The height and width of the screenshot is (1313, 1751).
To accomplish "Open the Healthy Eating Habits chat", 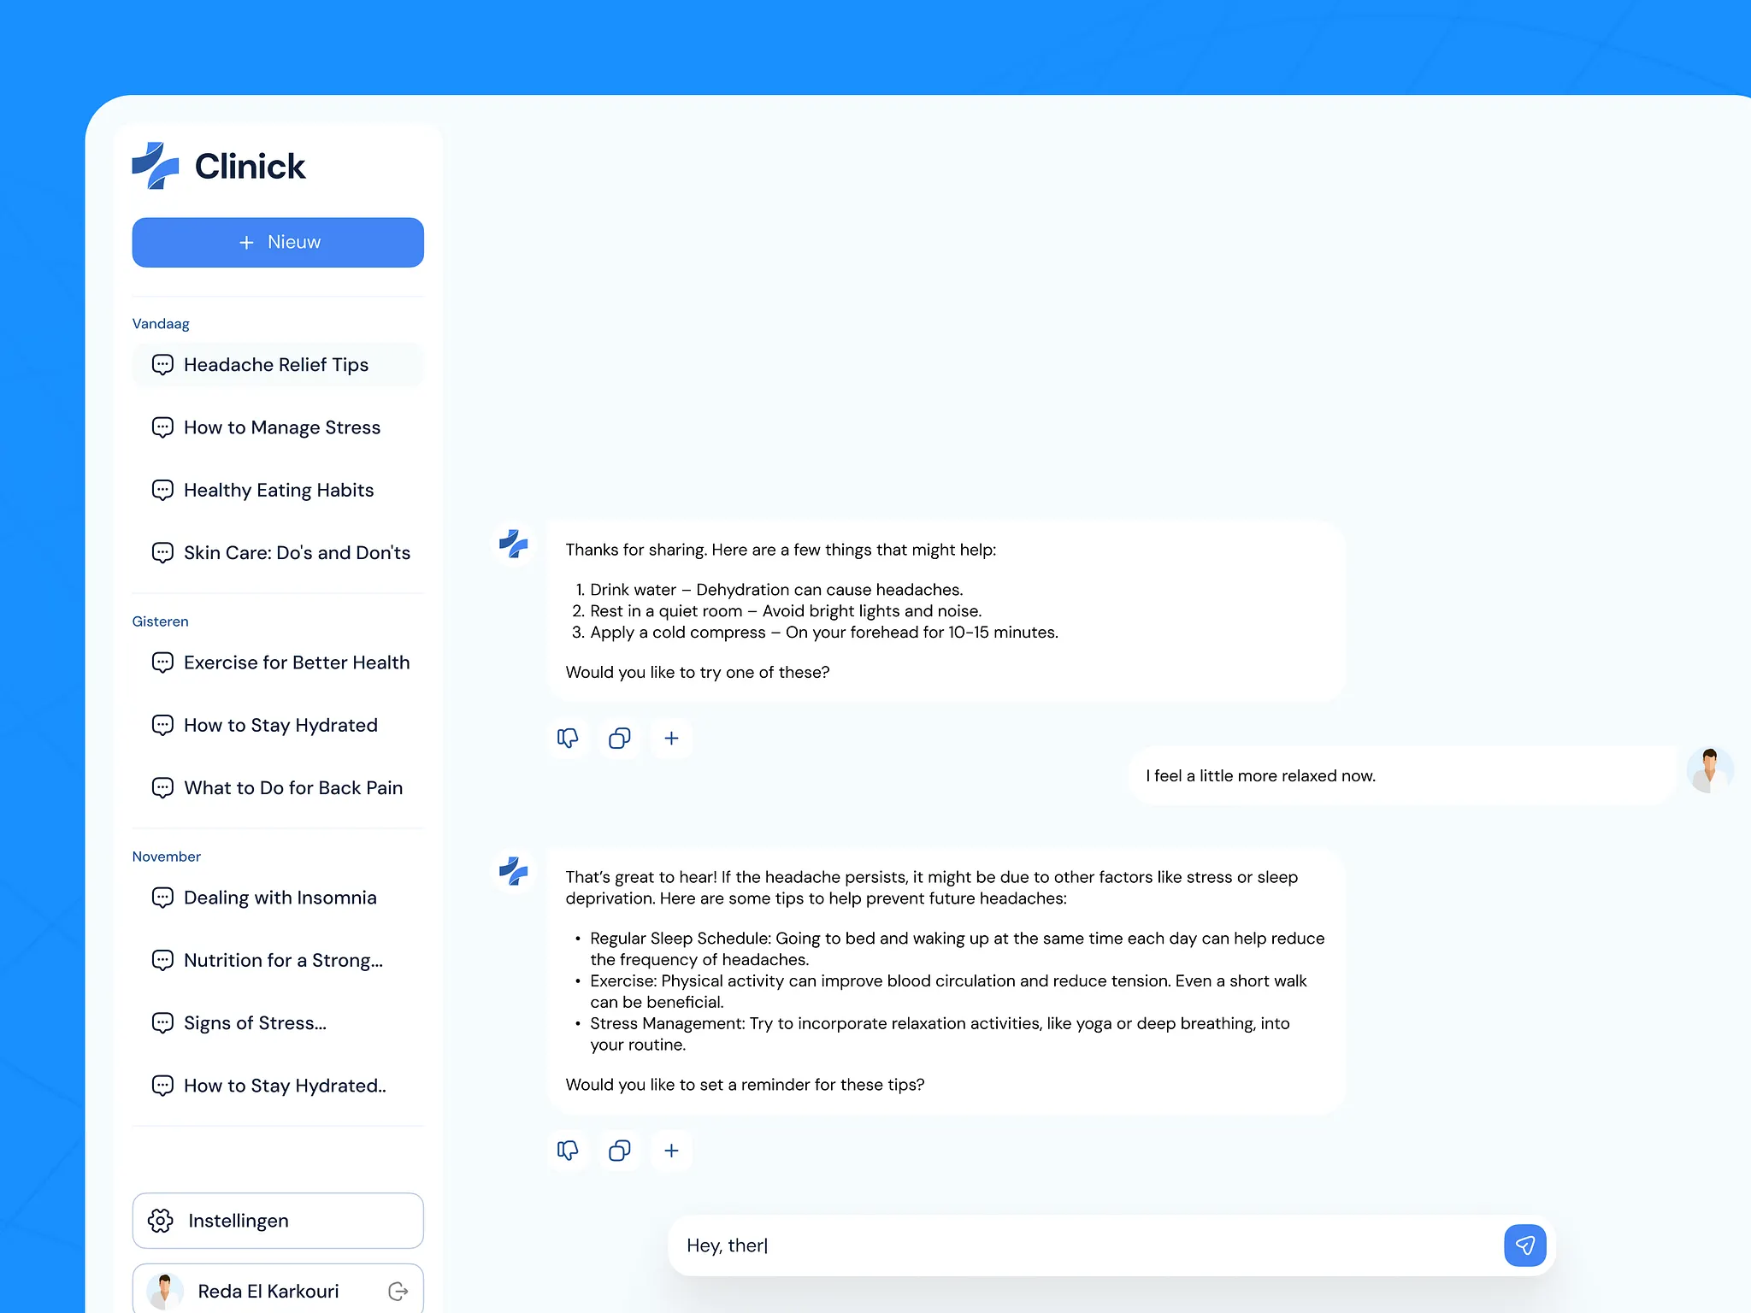I will click(x=278, y=490).
